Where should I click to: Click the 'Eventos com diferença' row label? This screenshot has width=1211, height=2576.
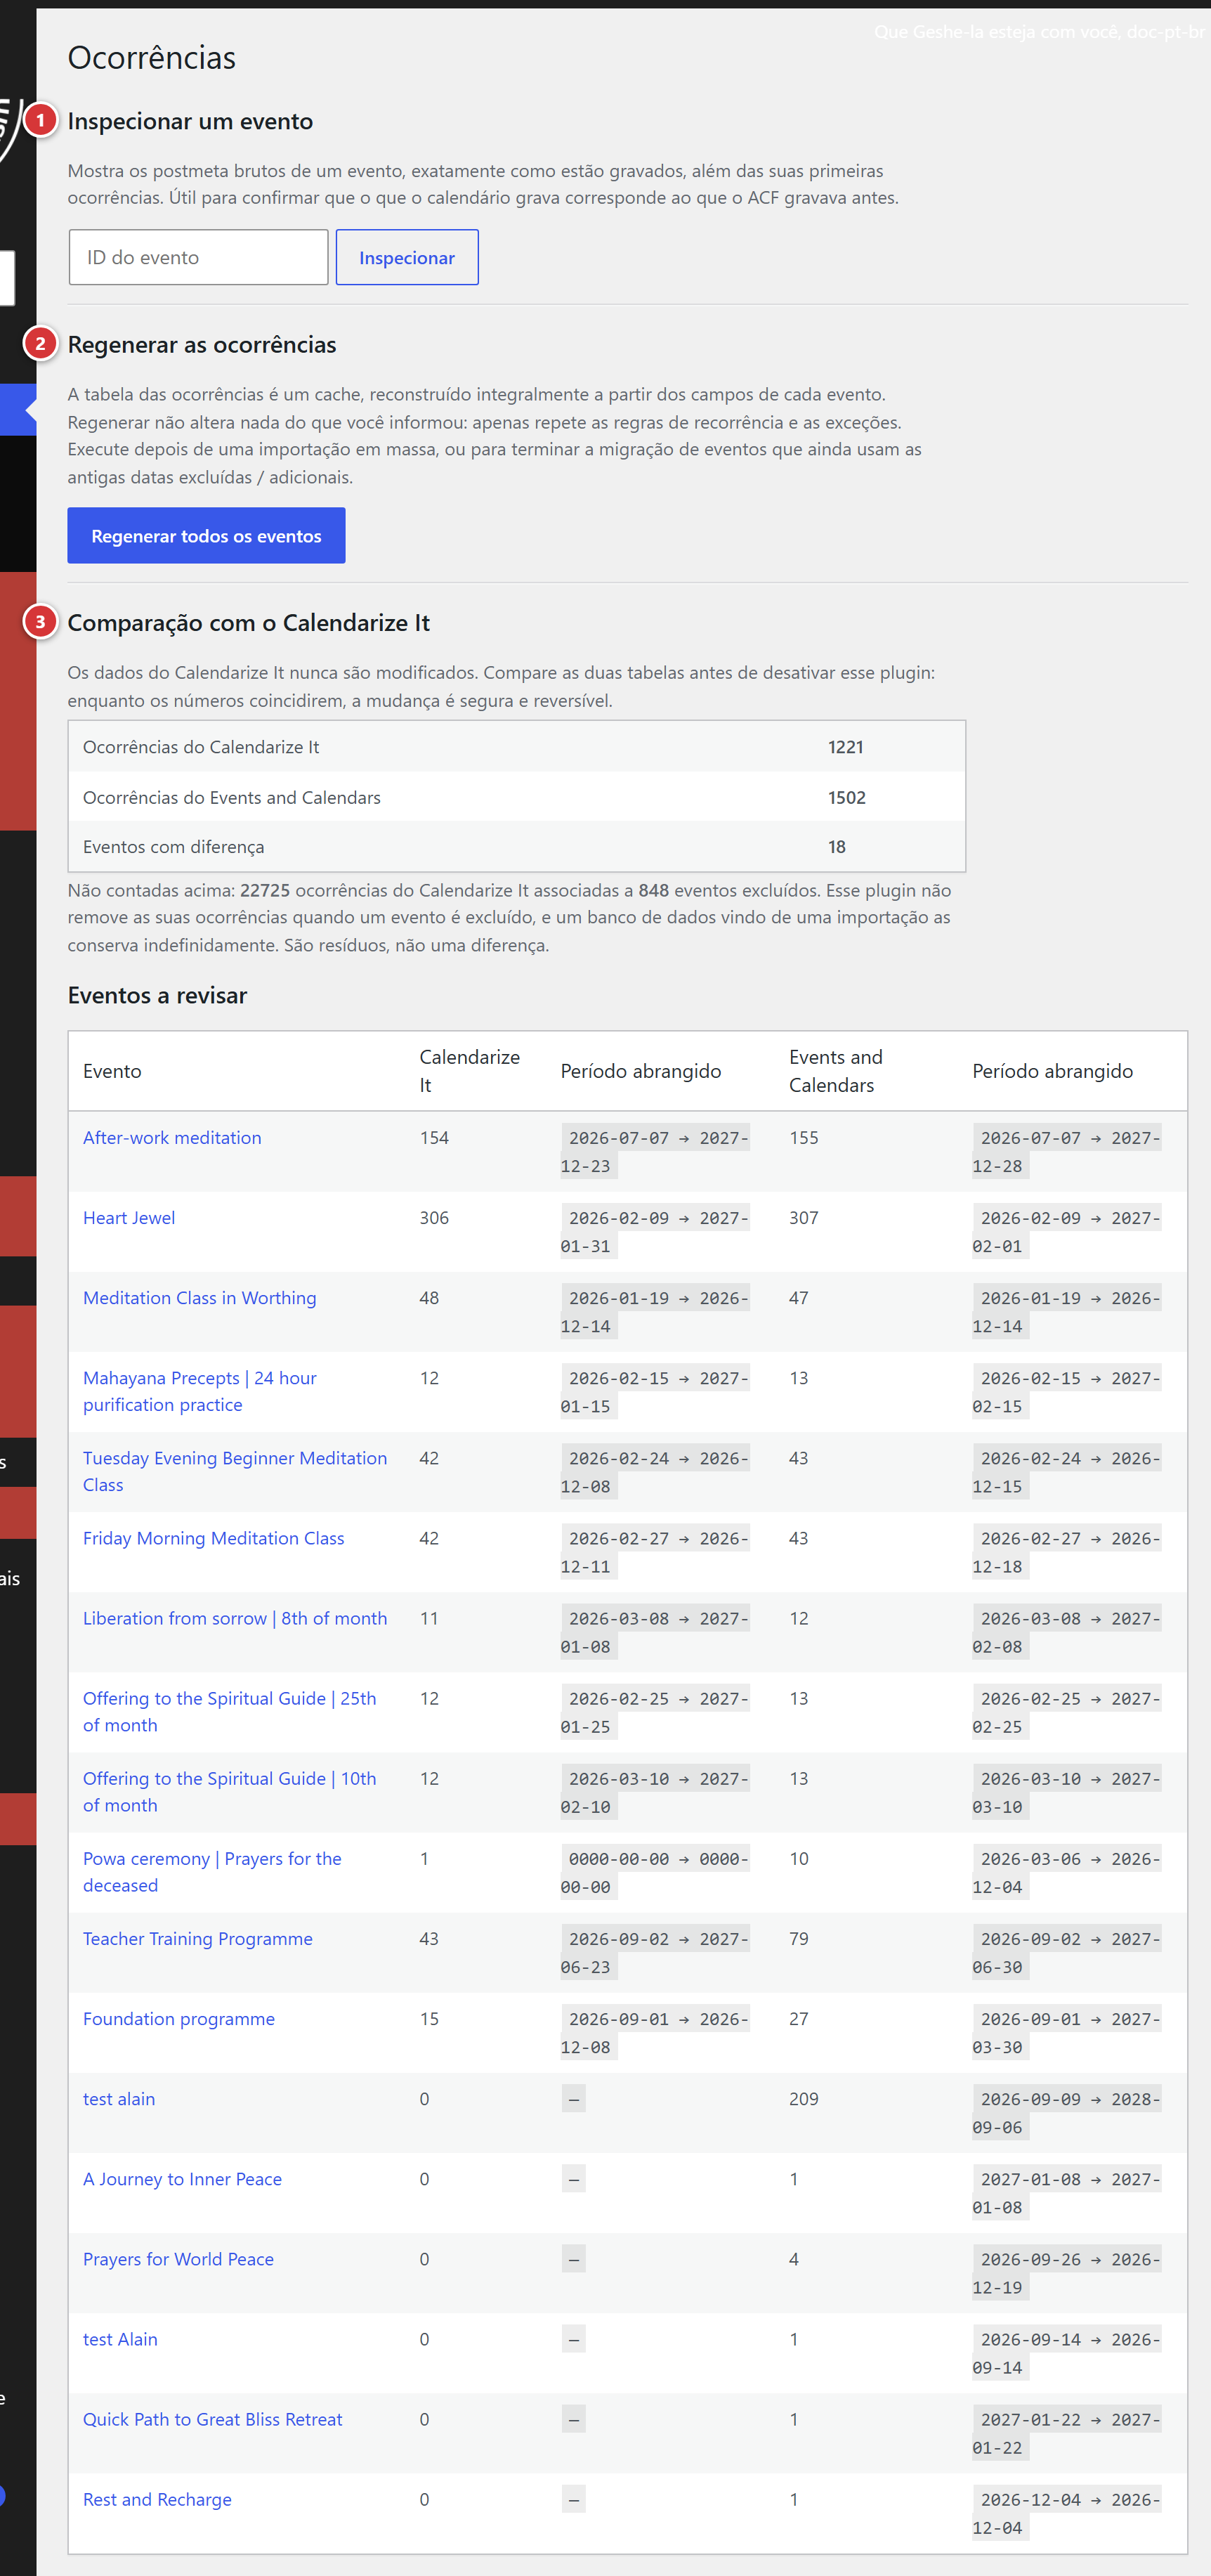[174, 846]
